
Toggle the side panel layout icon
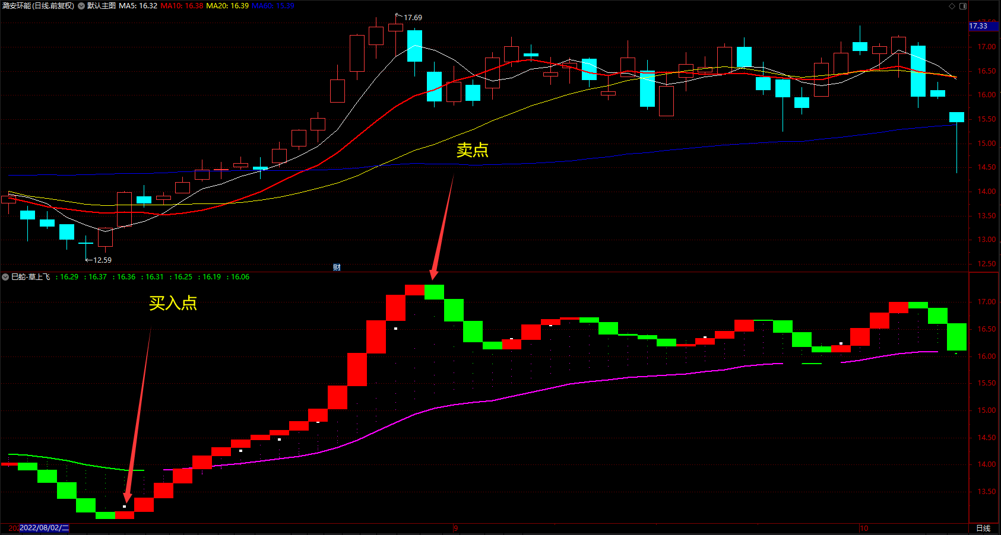click(963, 6)
